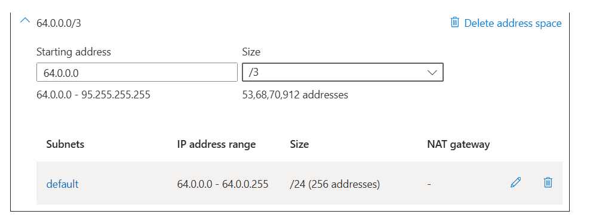596x217 pixels.
Task: Select the /24 (256 addresses) cell
Action: [335, 184]
